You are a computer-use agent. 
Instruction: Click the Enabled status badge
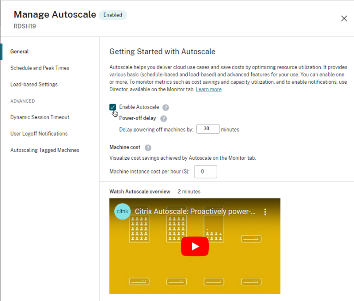(x=113, y=15)
